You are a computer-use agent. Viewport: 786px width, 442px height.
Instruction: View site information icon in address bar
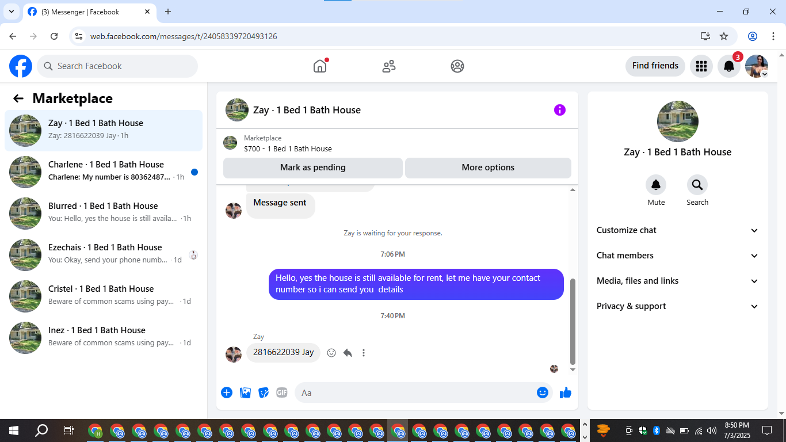(79, 36)
